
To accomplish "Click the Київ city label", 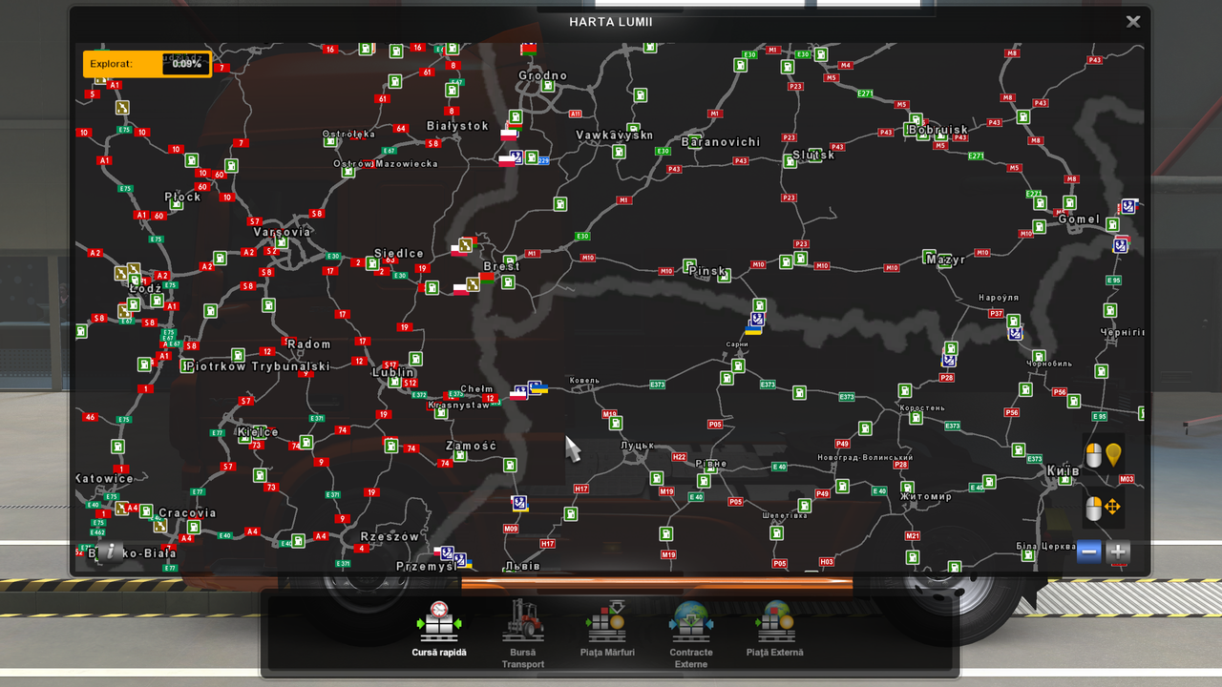I will click(1064, 471).
